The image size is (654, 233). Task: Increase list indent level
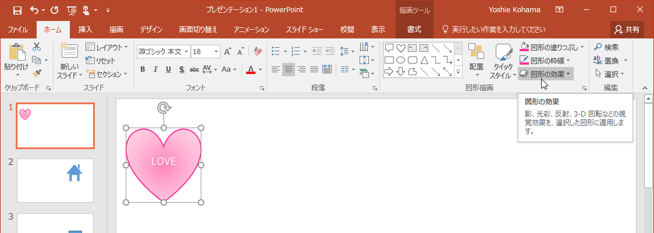330,51
